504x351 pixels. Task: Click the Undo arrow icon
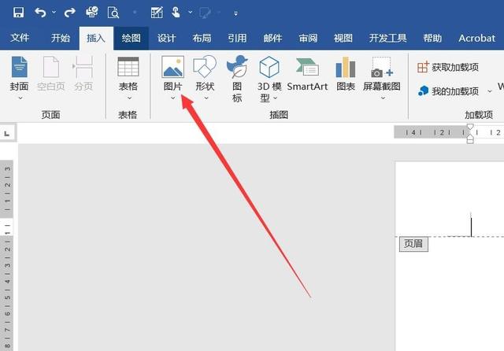click(x=41, y=13)
